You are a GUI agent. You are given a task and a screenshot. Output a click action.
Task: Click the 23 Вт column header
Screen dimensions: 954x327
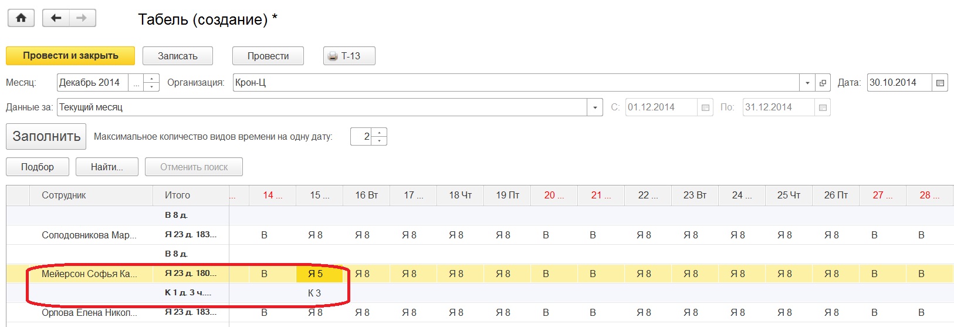[695, 195]
